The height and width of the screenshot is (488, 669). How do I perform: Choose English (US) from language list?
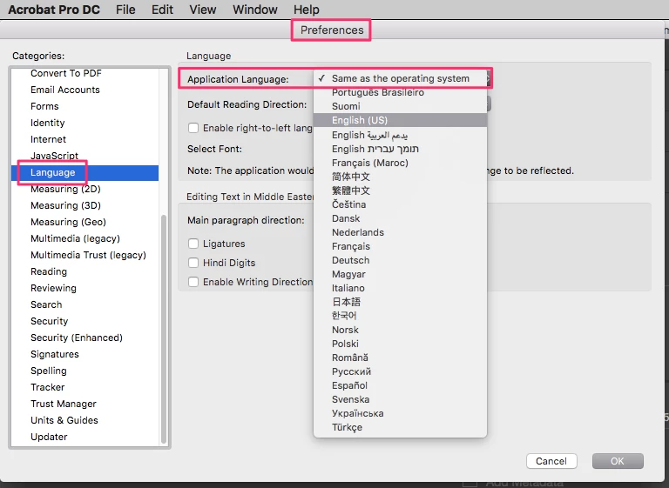(400, 120)
